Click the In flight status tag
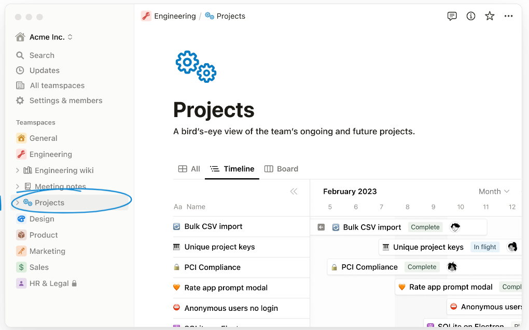 pos(485,247)
